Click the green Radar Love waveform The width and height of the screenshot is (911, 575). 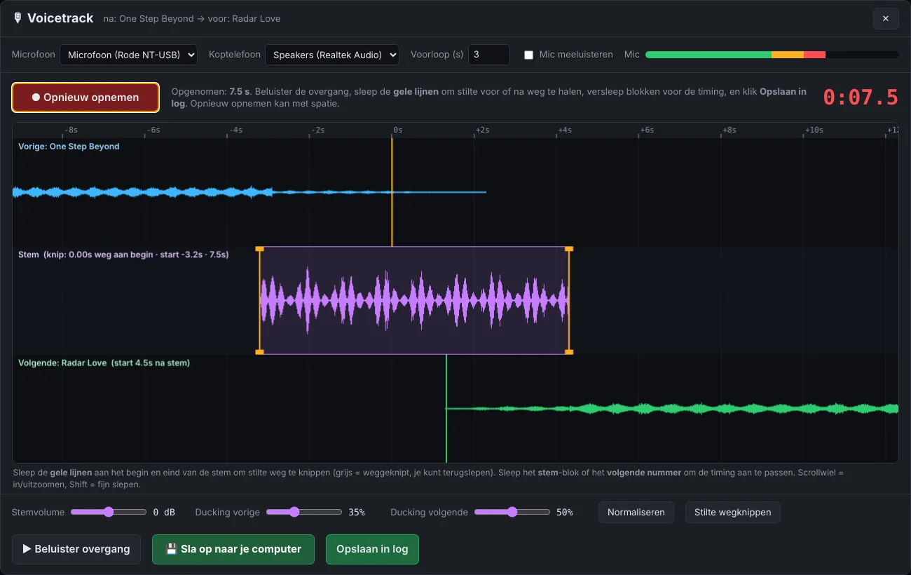pos(673,408)
